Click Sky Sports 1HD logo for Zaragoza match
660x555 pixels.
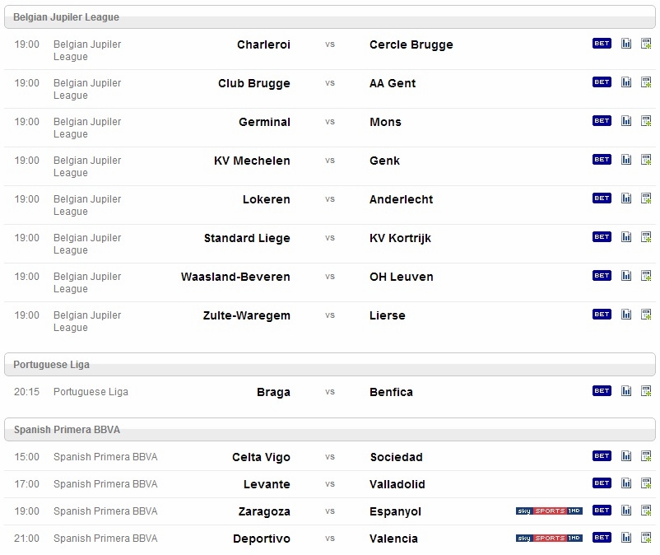click(x=549, y=511)
